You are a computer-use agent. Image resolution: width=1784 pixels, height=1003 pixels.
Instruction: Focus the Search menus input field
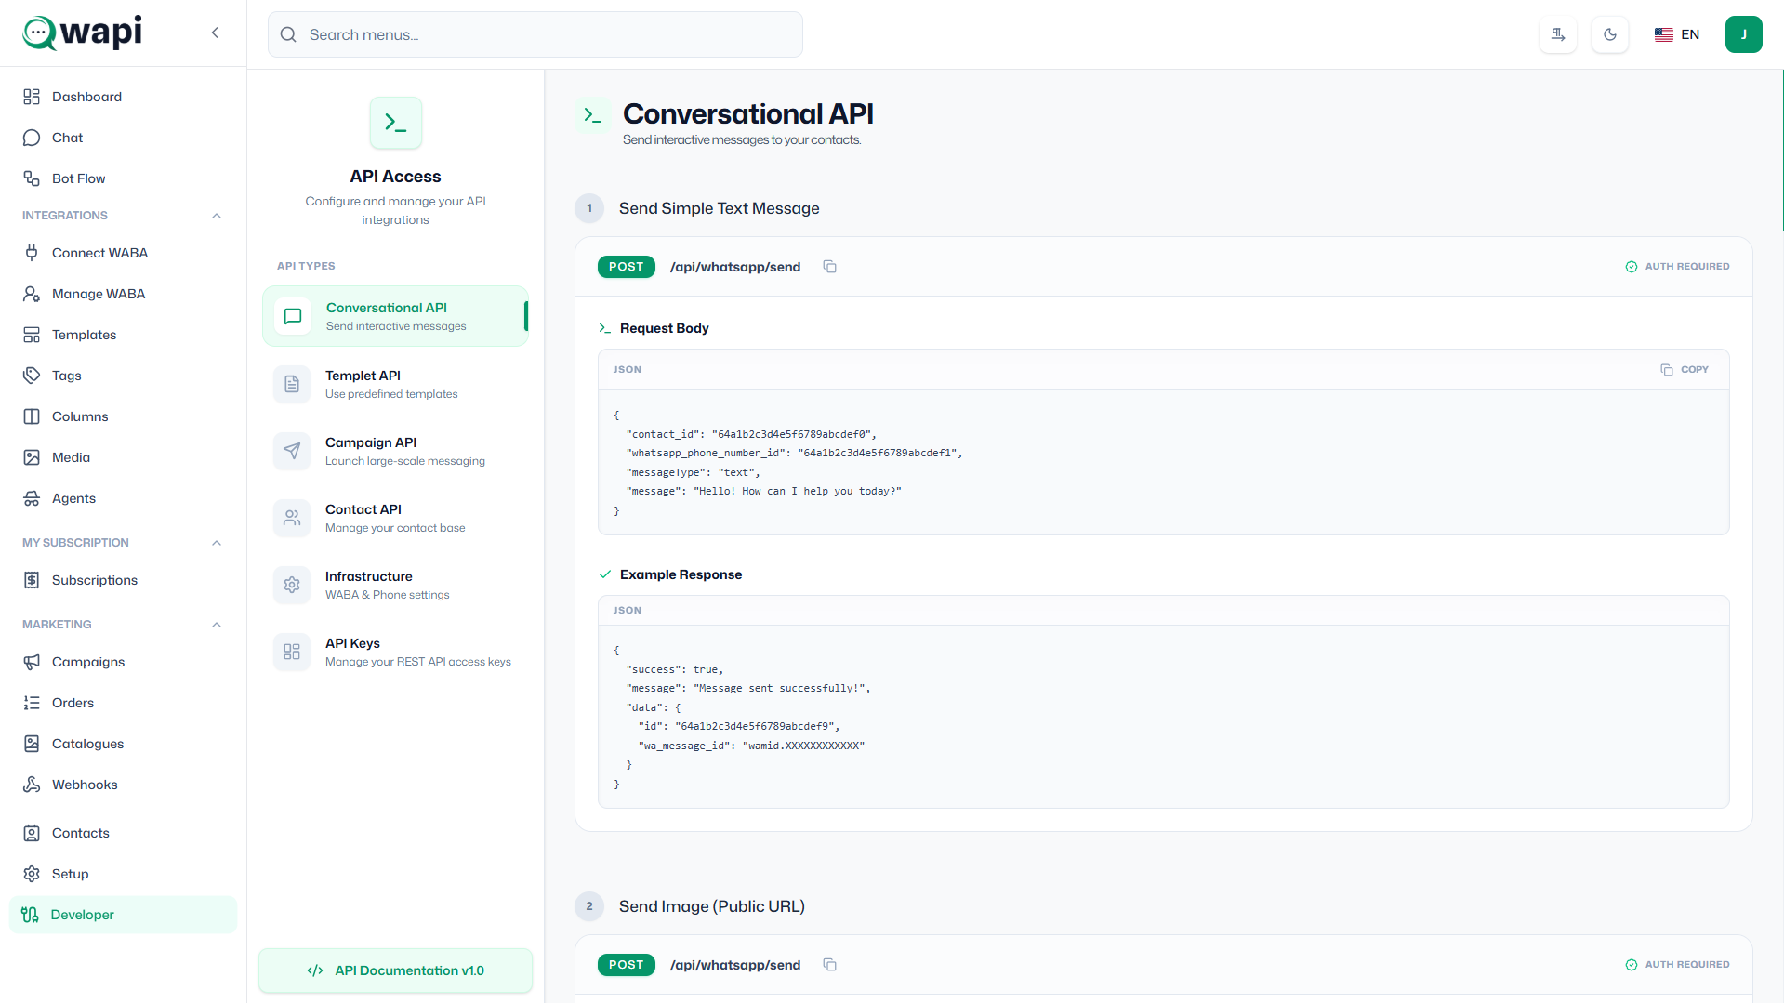[x=548, y=34]
